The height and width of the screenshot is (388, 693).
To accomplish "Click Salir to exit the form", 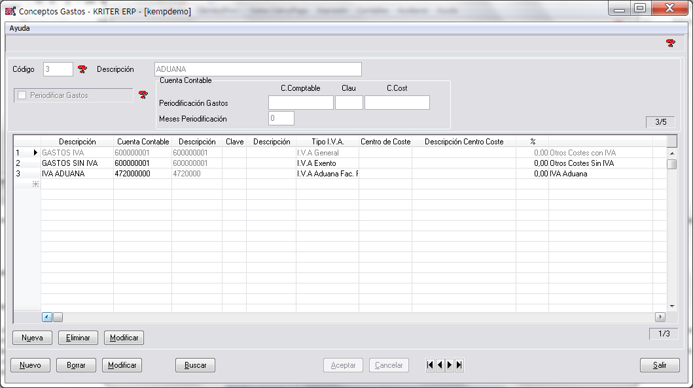I will (x=660, y=365).
